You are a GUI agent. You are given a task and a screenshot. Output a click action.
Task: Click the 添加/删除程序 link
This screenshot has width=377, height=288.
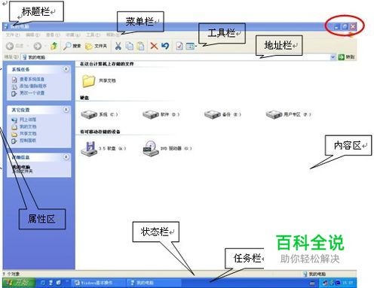(33, 86)
